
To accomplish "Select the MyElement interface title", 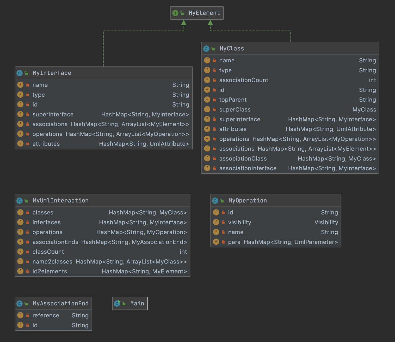I will click(x=204, y=13).
